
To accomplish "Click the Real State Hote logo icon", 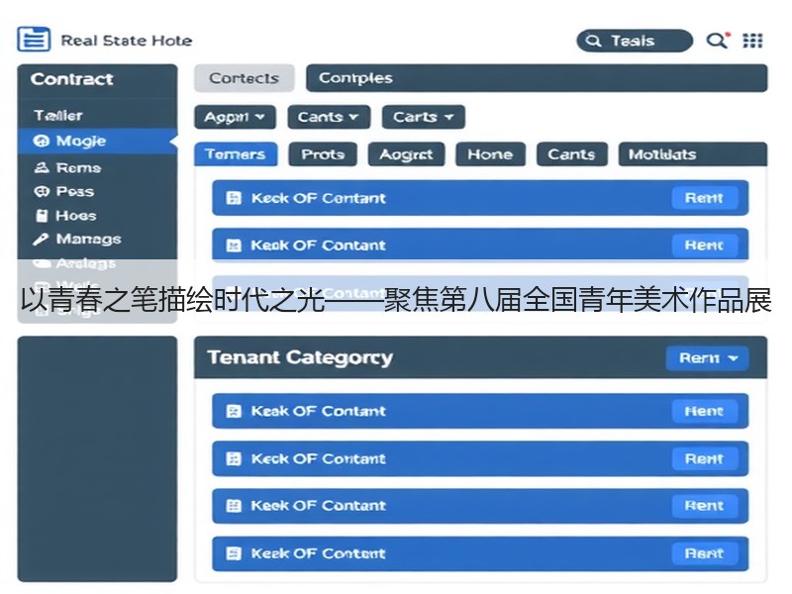I will 34,40.
